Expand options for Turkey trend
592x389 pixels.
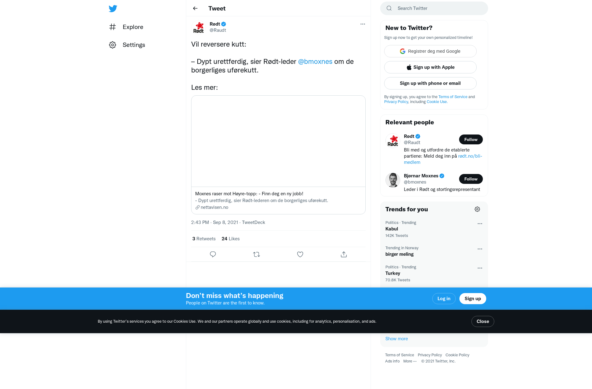click(x=480, y=268)
